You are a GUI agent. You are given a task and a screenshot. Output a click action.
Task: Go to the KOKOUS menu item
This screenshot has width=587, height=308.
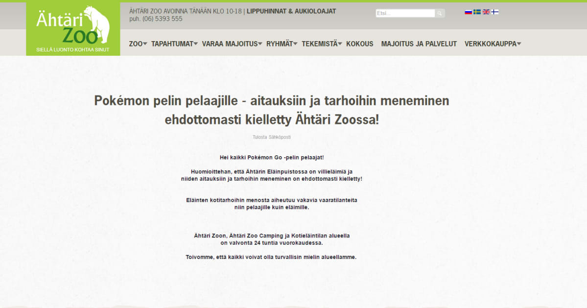tap(359, 44)
